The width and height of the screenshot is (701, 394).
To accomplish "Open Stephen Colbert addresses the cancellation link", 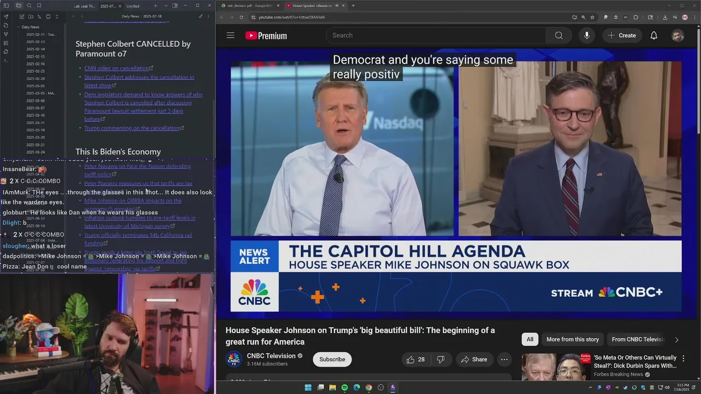I will [x=139, y=81].
